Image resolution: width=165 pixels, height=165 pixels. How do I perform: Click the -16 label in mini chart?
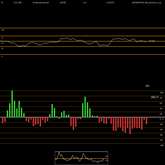tap(106, 160)
